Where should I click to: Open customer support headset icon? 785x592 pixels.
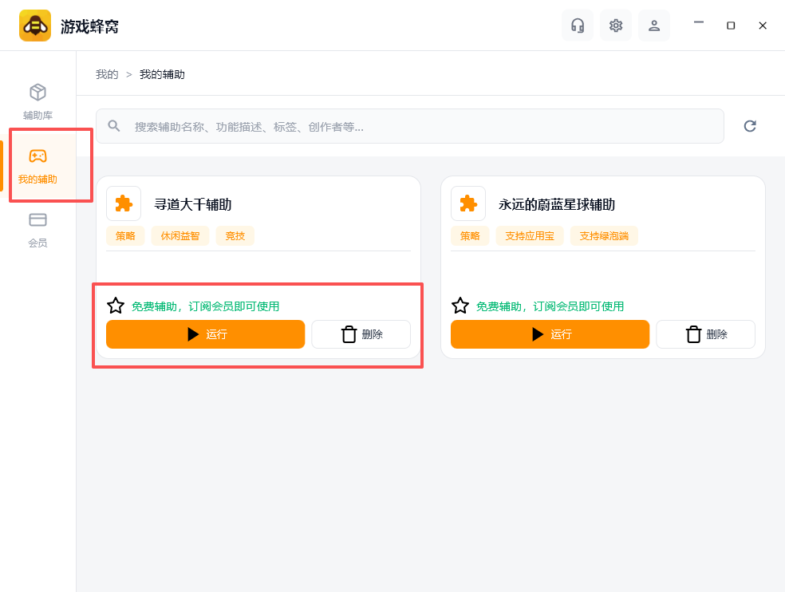(x=578, y=26)
